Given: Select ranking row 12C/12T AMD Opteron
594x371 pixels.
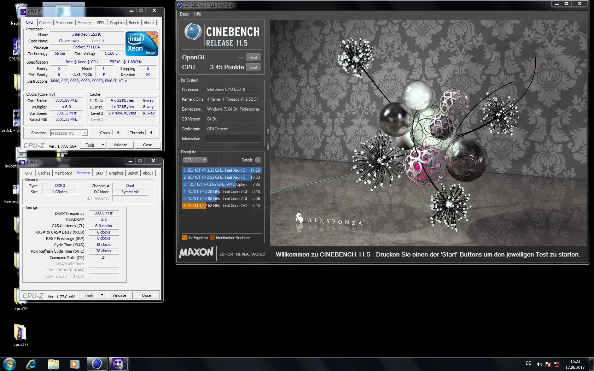Looking at the screenshot, I should click(x=222, y=184).
